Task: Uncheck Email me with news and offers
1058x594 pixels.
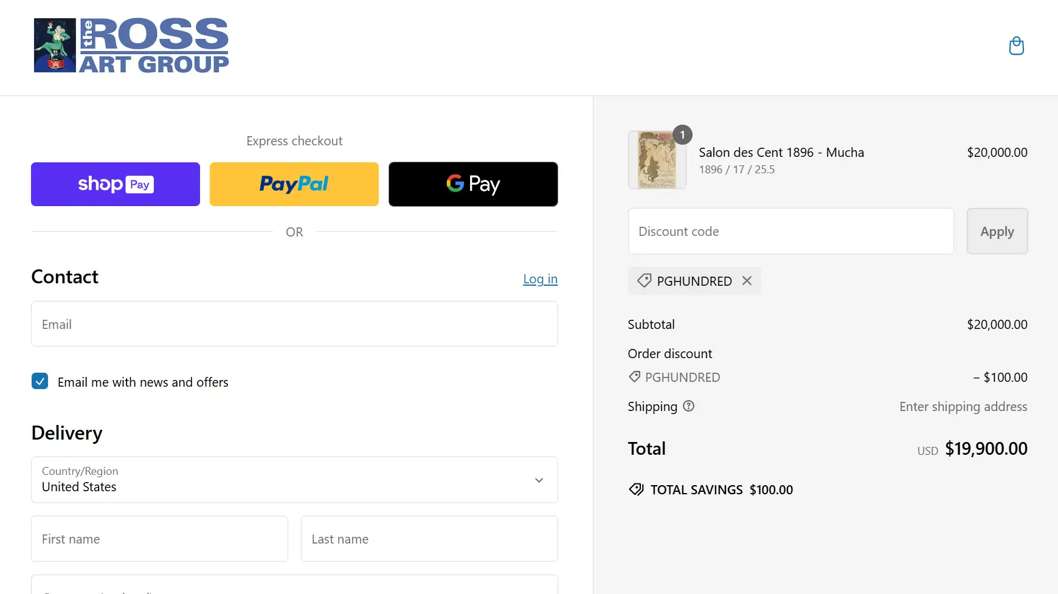Action: (x=40, y=381)
